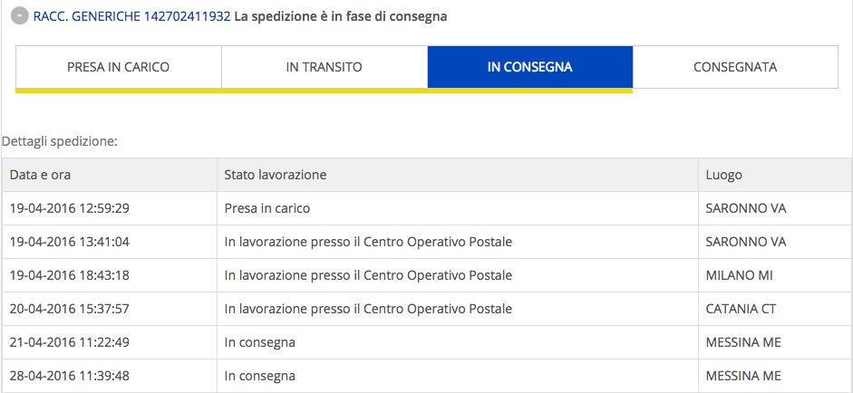Image resolution: width=853 pixels, height=393 pixels.
Task: Select the 19-04-2016 13:41:04 row date
Action: pos(110,242)
